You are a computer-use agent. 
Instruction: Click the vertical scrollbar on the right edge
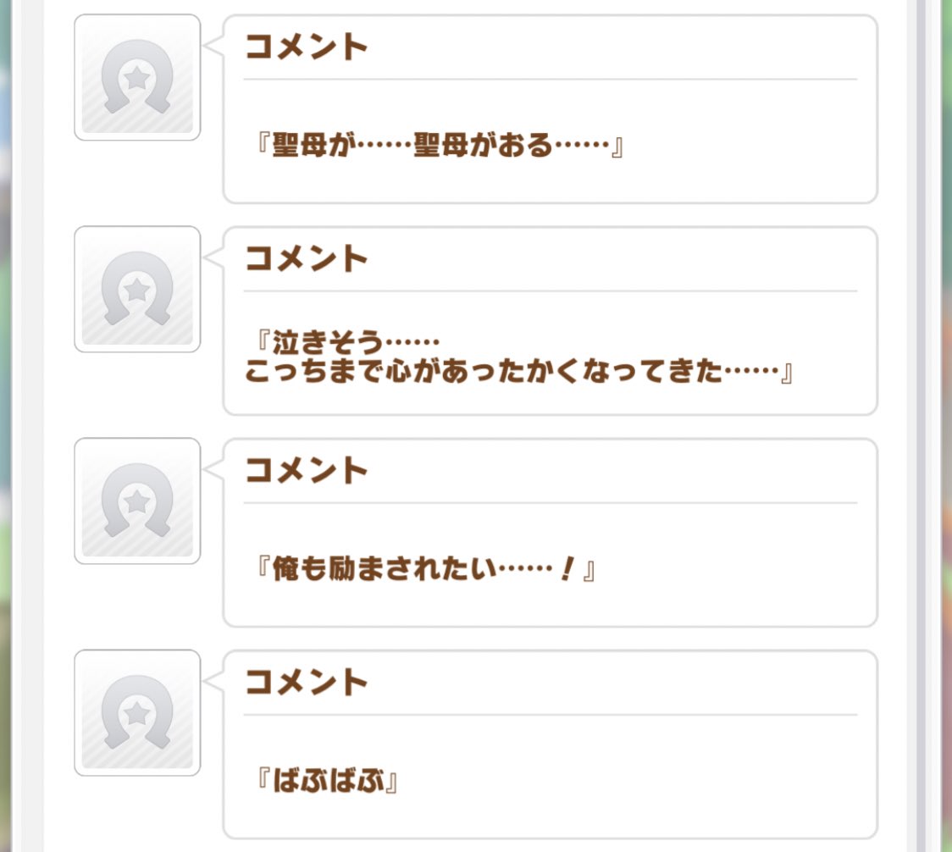click(x=922, y=423)
